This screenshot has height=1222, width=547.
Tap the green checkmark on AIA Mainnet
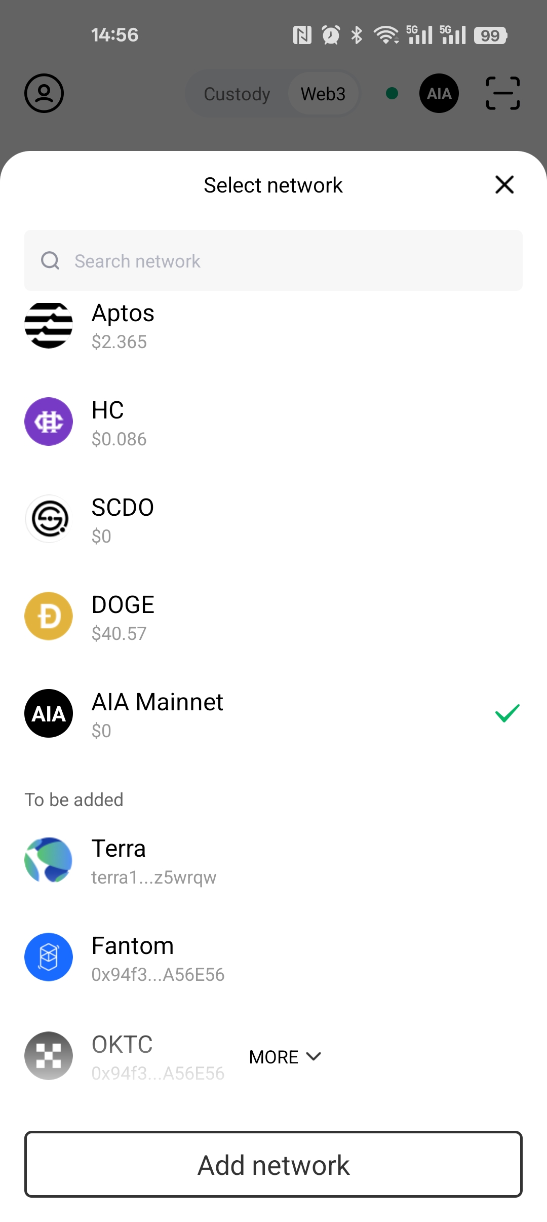(507, 713)
